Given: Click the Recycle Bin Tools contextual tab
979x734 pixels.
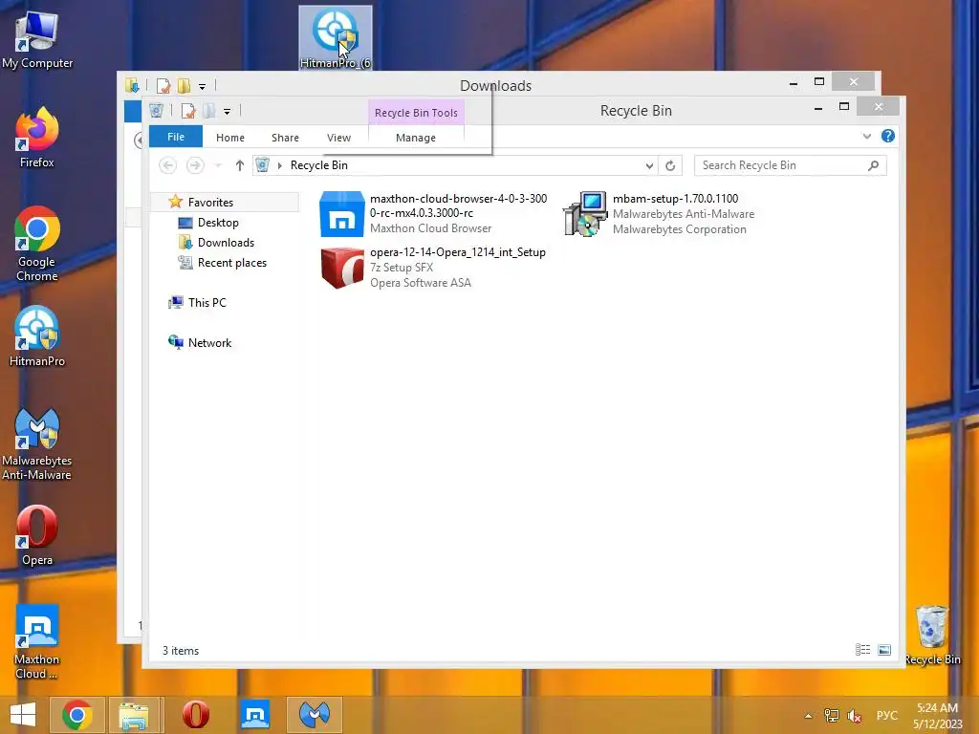Looking at the screenshot, I should (x=416, y=113).
